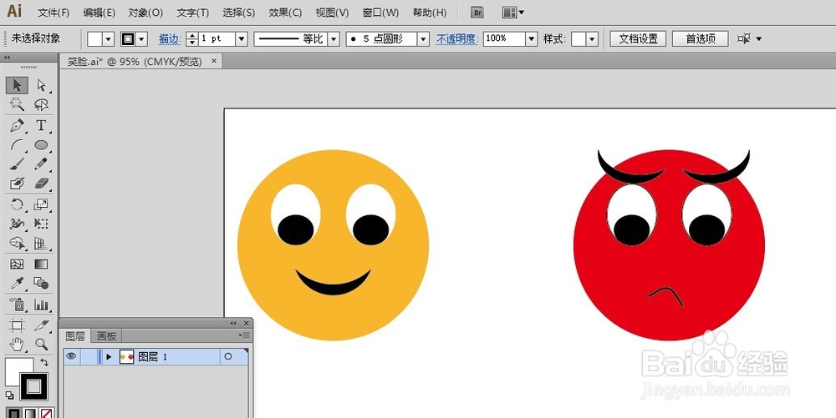This screenshot has height=418, width=836.
Task: Open the 不透明度 transparency link
Action: point(457,39)
